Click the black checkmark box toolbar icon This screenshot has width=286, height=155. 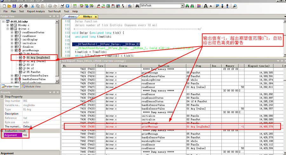pyautogui.click(x=62, y=6)
